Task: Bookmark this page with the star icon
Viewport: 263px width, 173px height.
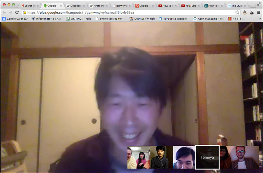Action: pos(237,12)
